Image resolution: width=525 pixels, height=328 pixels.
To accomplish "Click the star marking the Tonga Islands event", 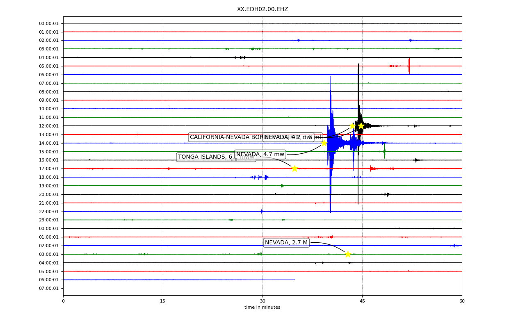I will tap(294, 169).
